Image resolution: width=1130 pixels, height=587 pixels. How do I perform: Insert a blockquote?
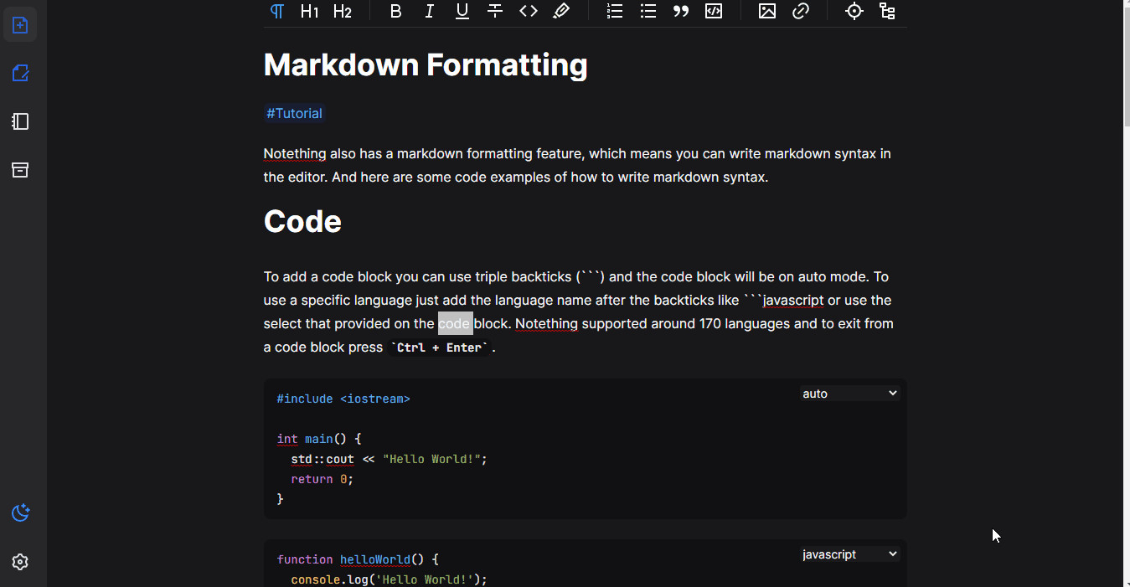click(681, 11)
